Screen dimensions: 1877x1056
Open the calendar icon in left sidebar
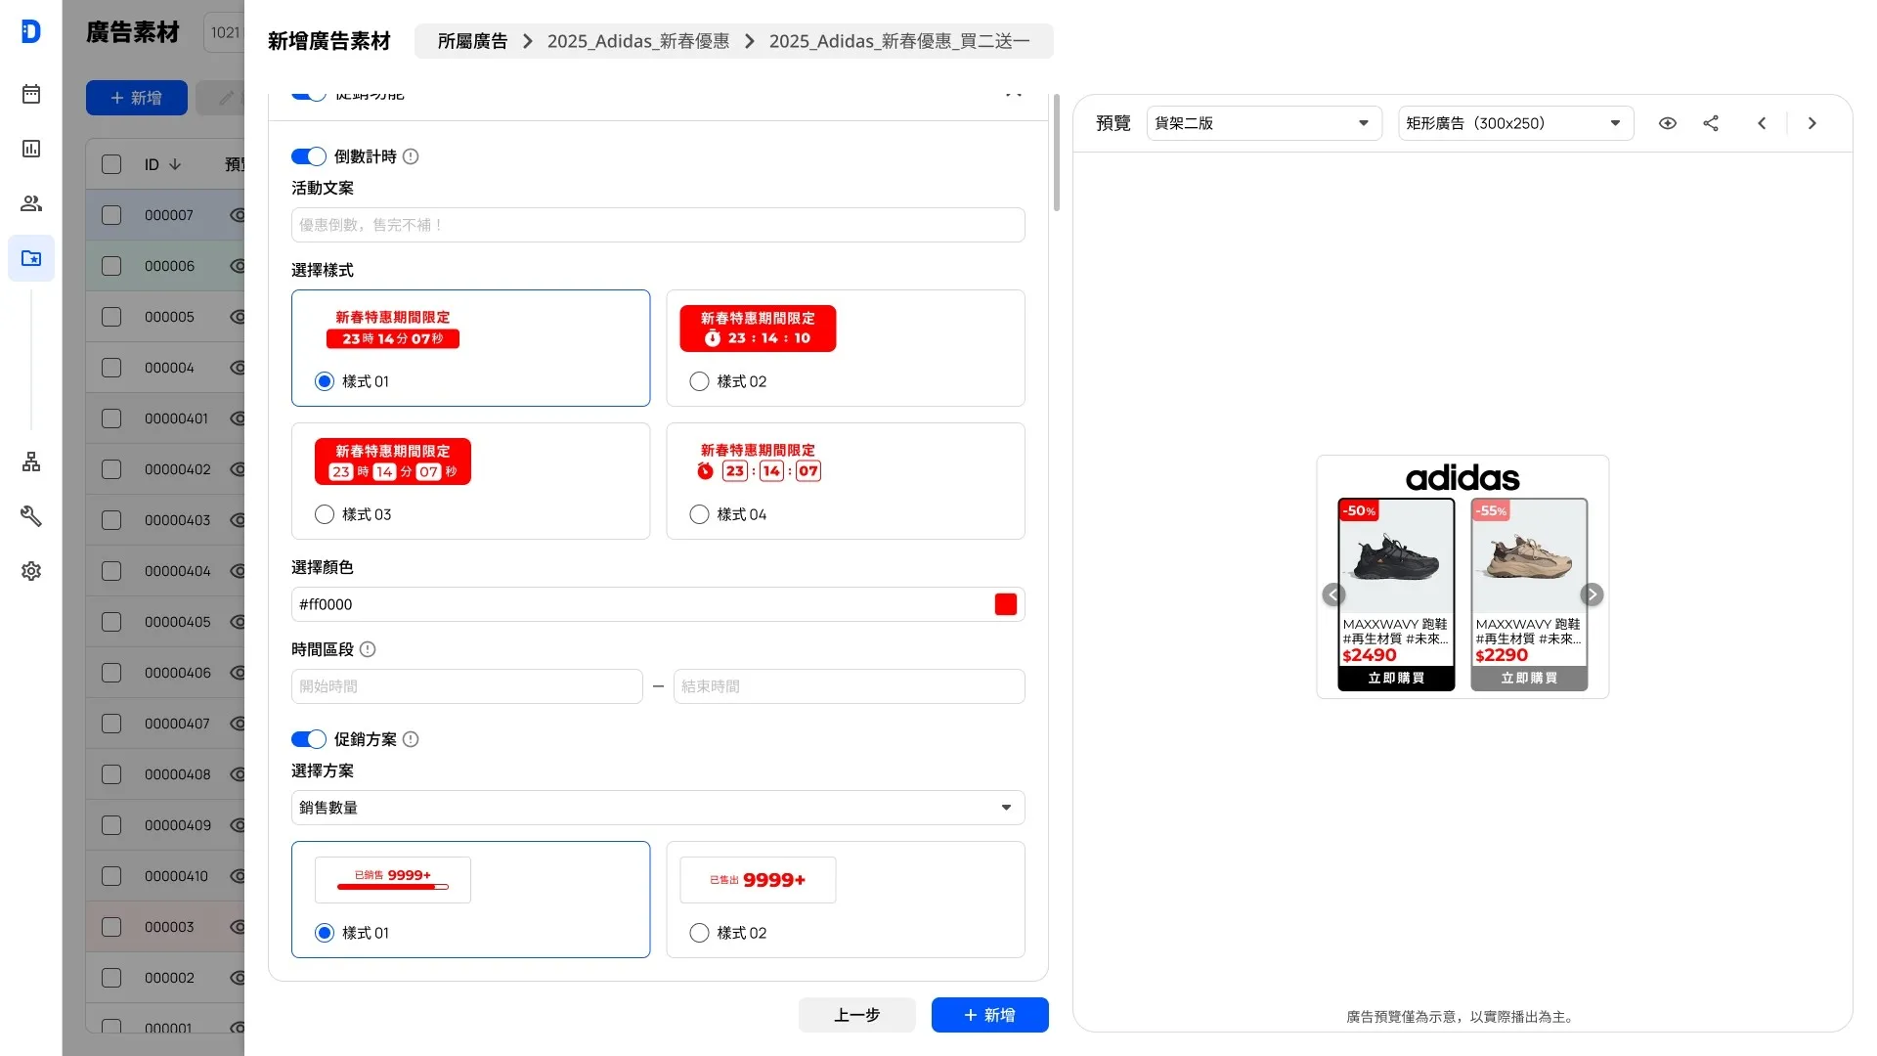[x=31, y=94]
